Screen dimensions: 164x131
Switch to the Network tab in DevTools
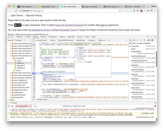coord(43,37)
